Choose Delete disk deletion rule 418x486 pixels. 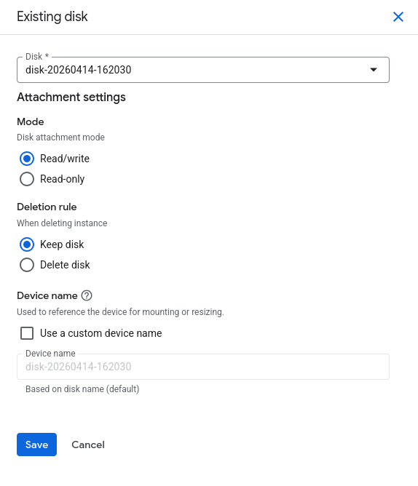click(27, 265)
